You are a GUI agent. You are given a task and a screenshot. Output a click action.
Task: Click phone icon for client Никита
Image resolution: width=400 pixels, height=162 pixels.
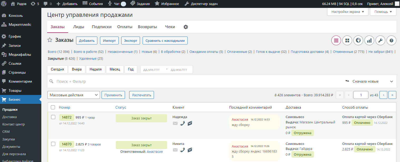coord(182,150)
